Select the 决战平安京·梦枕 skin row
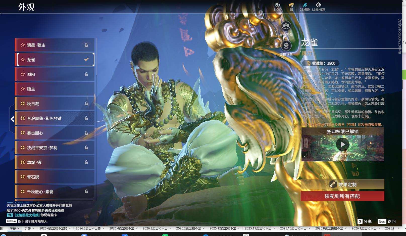 [x=55, y=148]
